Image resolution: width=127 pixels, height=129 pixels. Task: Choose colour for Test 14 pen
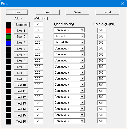click(x=21, y=109)
